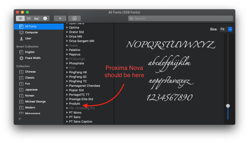Click into the Search field
This screenshot has height=143, width=249.
(x=180, y=19)
